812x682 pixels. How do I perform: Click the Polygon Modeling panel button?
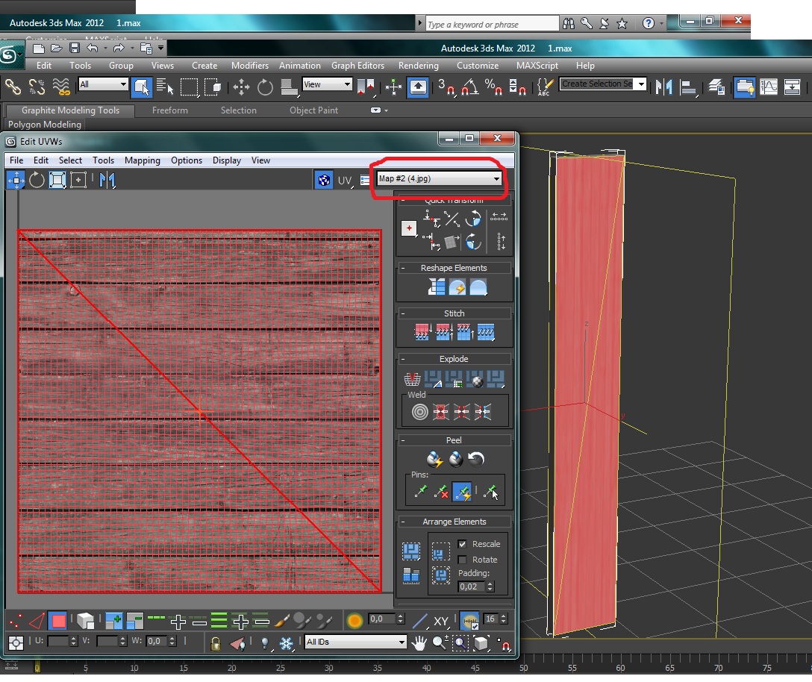(45, 125)
